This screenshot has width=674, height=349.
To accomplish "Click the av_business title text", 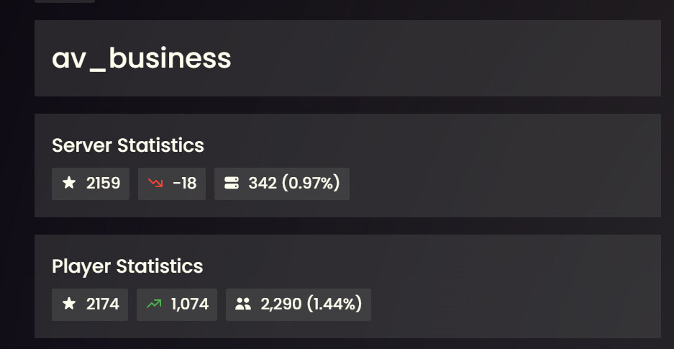I will [x=142, y=58].
